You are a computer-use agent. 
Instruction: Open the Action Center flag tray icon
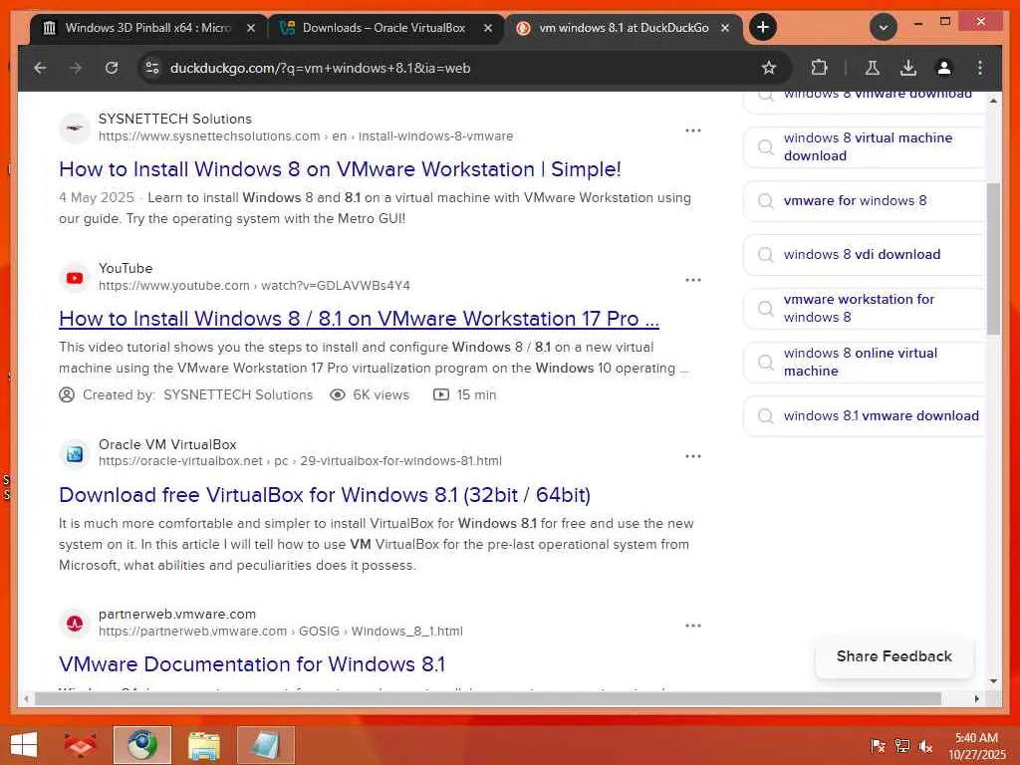(x=878, y=746)
